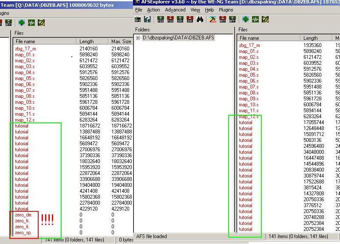
Task: Select the tutorial file with length 34048000
Action: click(246, 152)
